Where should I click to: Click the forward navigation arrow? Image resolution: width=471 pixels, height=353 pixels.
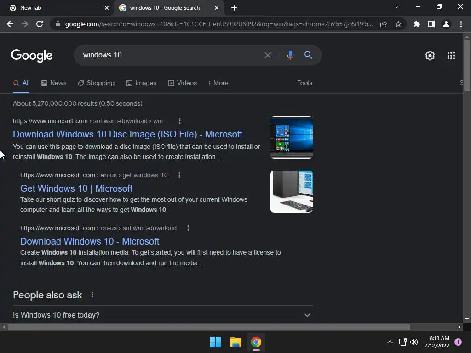pos(25,24)
